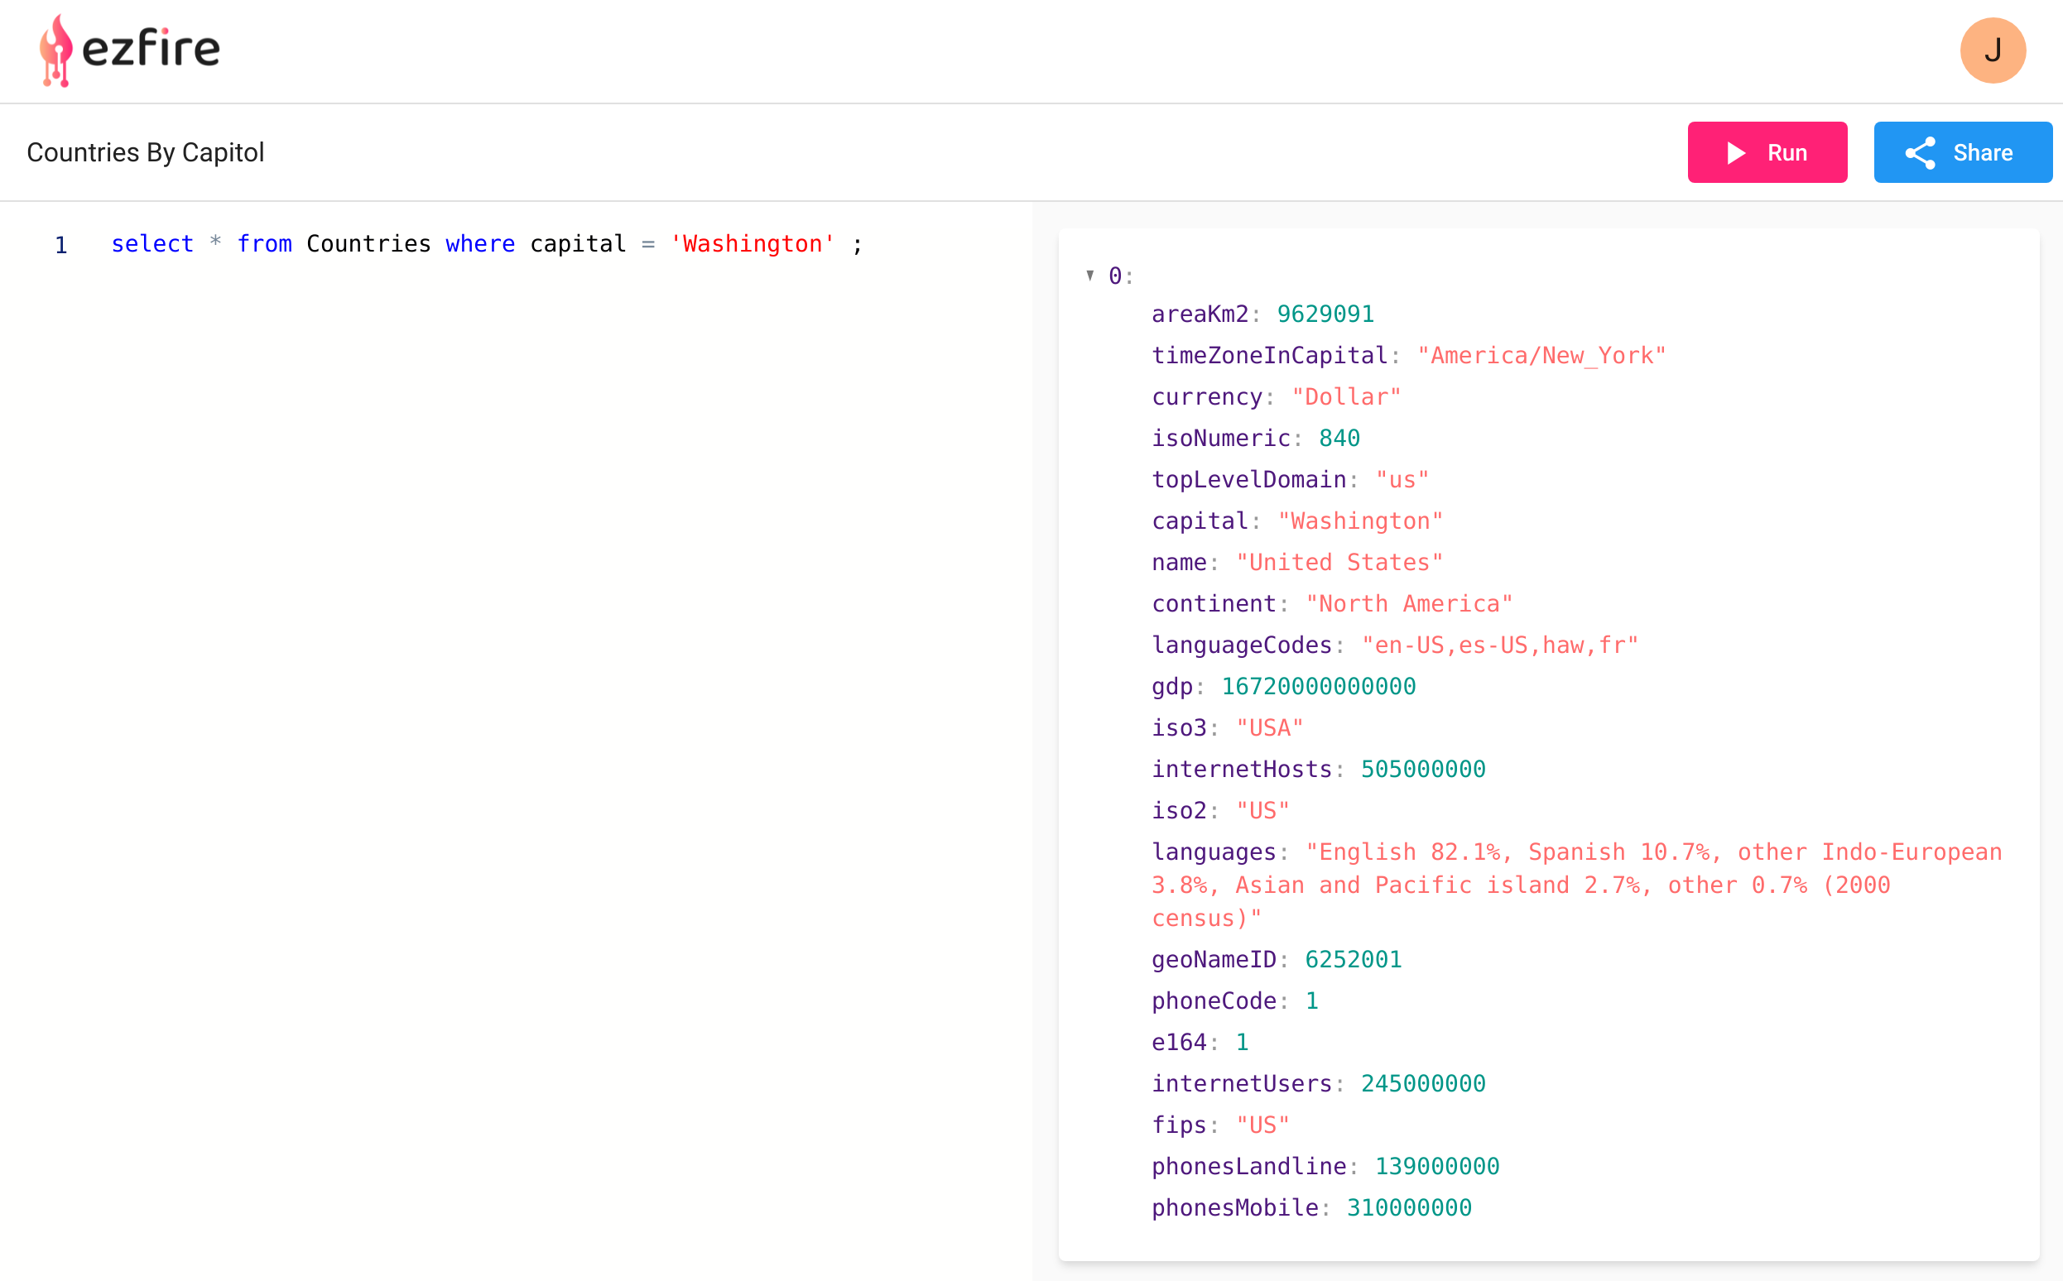Click the timeZoneInCapital string value
The image size is (2063, 1281).
point(1539,354)
